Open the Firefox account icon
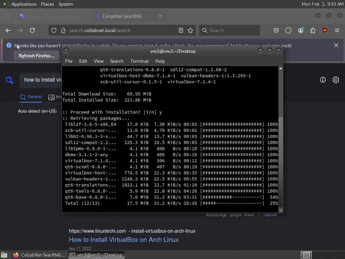Viewport: 345px width, 259px height. [x=301, y=30]
